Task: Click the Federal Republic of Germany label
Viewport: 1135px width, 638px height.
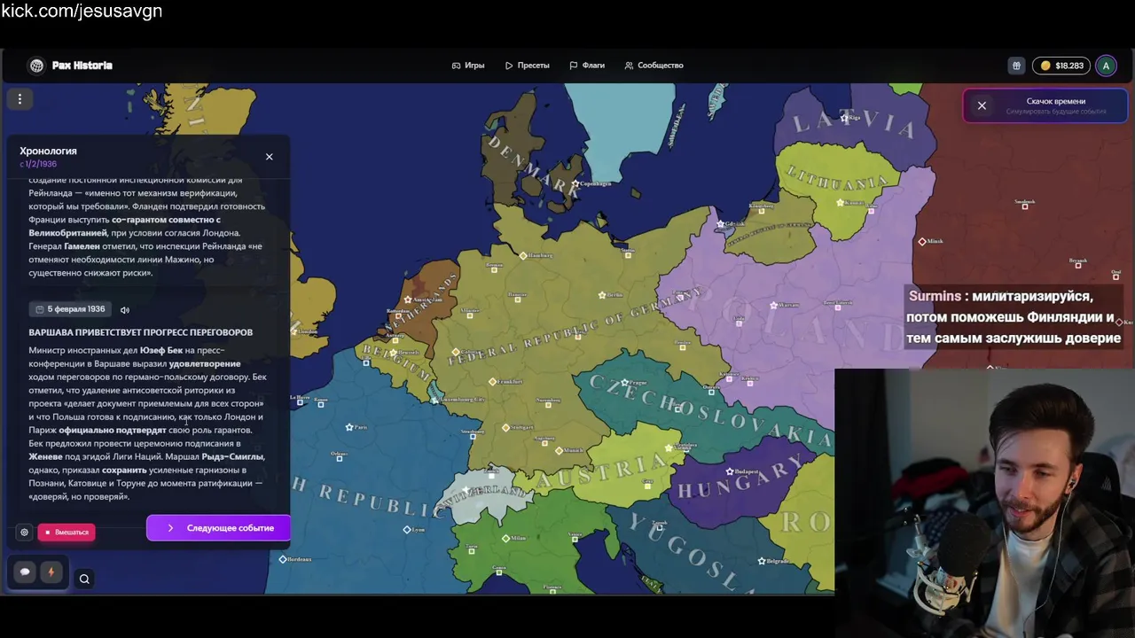Action: click(x=577, y=326)
